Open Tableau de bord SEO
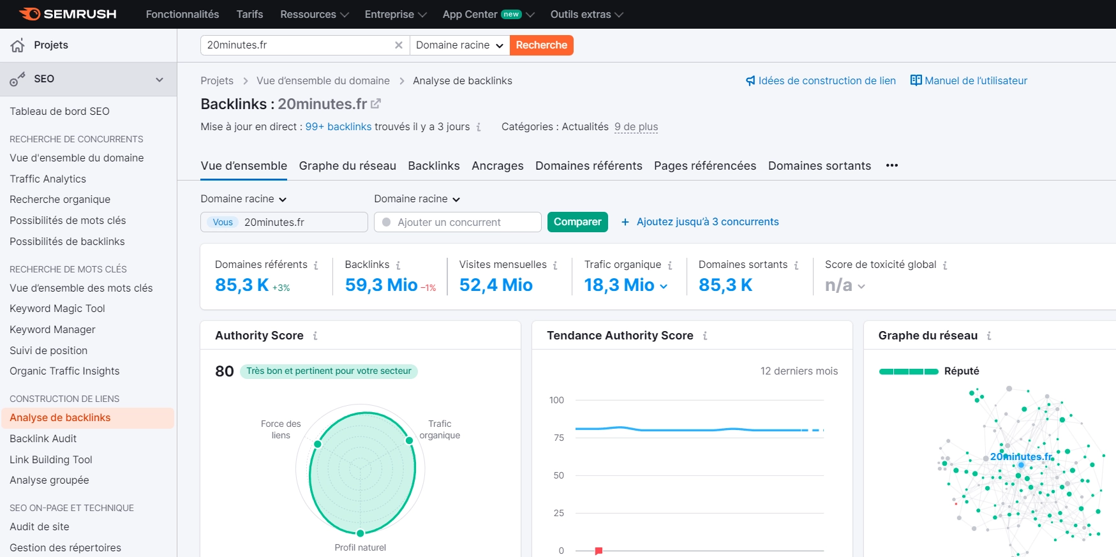 pyautogui.click(x=60, y=112)
